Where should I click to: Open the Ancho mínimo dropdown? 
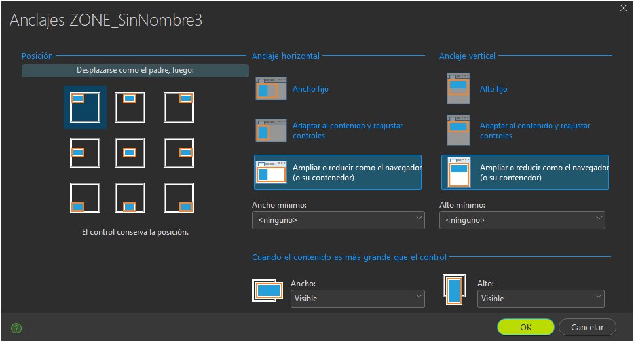pyautogui.click(x=339, y=220)
